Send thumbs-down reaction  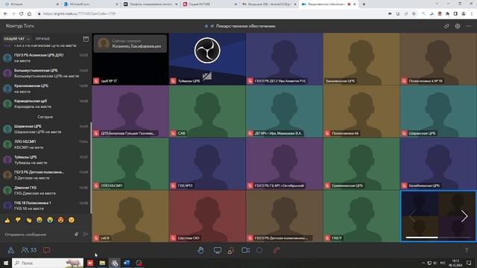[18, 220]
